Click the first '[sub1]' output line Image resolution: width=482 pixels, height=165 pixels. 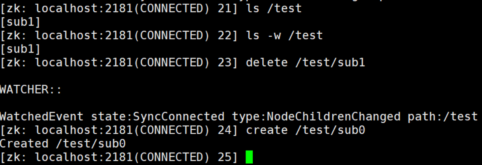click(x=20, y=22)
